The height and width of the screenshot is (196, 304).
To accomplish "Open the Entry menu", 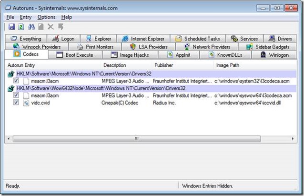I will coord(26,17).
